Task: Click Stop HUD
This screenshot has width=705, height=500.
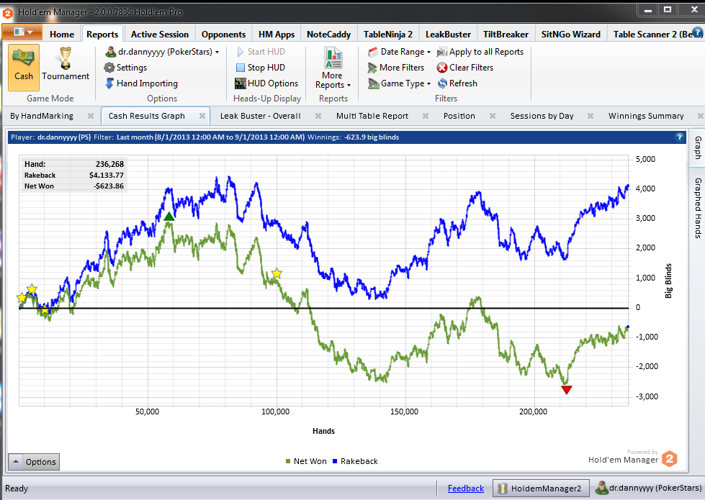Action: pos(261,68)
